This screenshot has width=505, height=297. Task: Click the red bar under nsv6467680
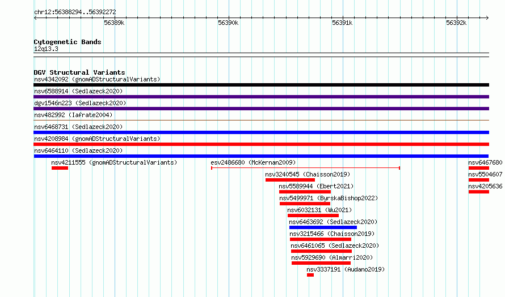(478, 168)
